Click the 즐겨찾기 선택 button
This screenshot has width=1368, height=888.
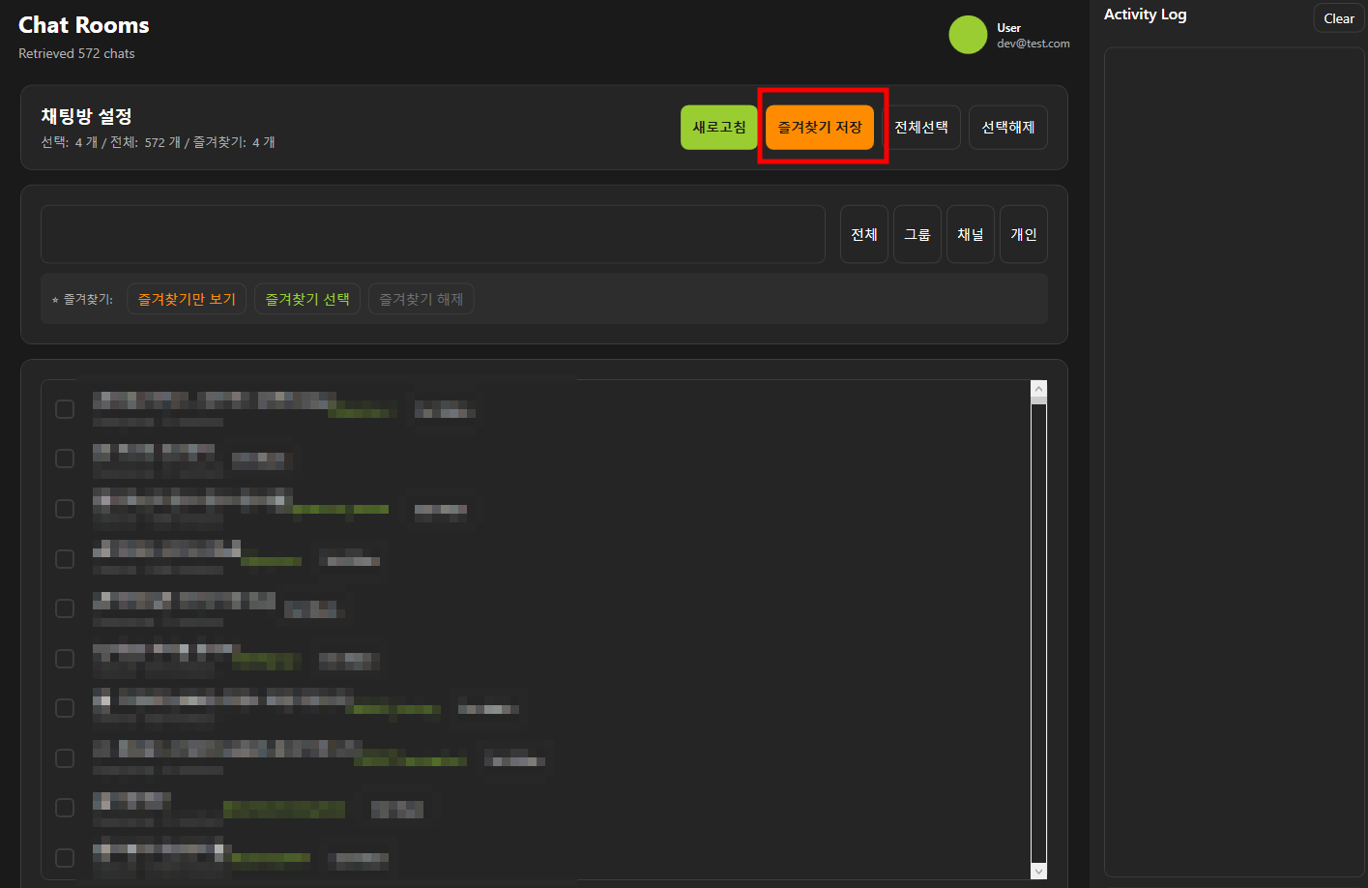coord(307,299)
